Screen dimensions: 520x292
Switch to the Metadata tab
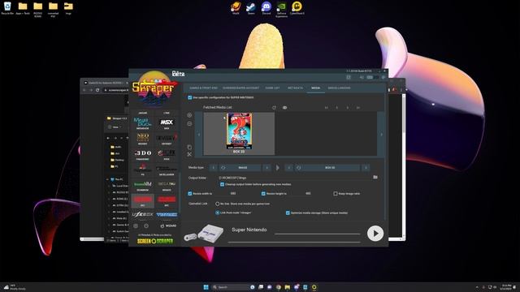pyautogui.click(x=295, y=88)
